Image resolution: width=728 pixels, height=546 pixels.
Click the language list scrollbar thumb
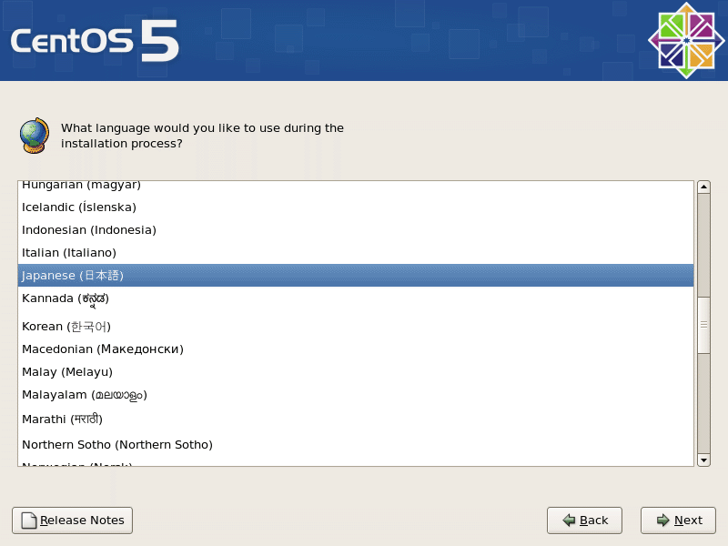[x=703, y=325]
